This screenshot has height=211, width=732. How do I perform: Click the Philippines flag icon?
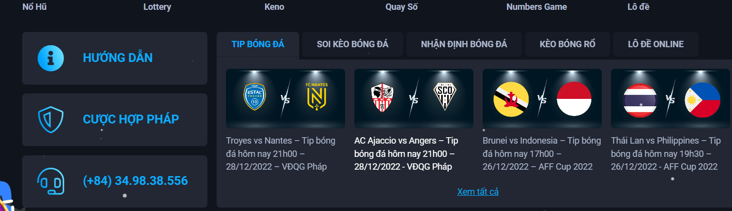tap(702, 100)
